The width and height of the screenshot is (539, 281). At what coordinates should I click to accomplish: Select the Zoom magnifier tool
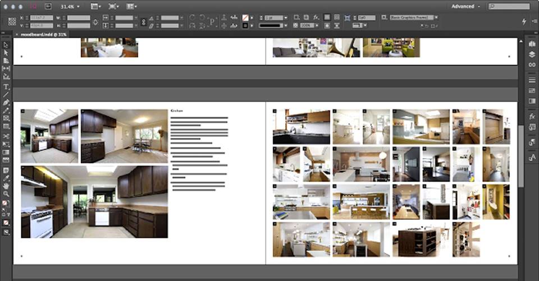coord(6,194)
